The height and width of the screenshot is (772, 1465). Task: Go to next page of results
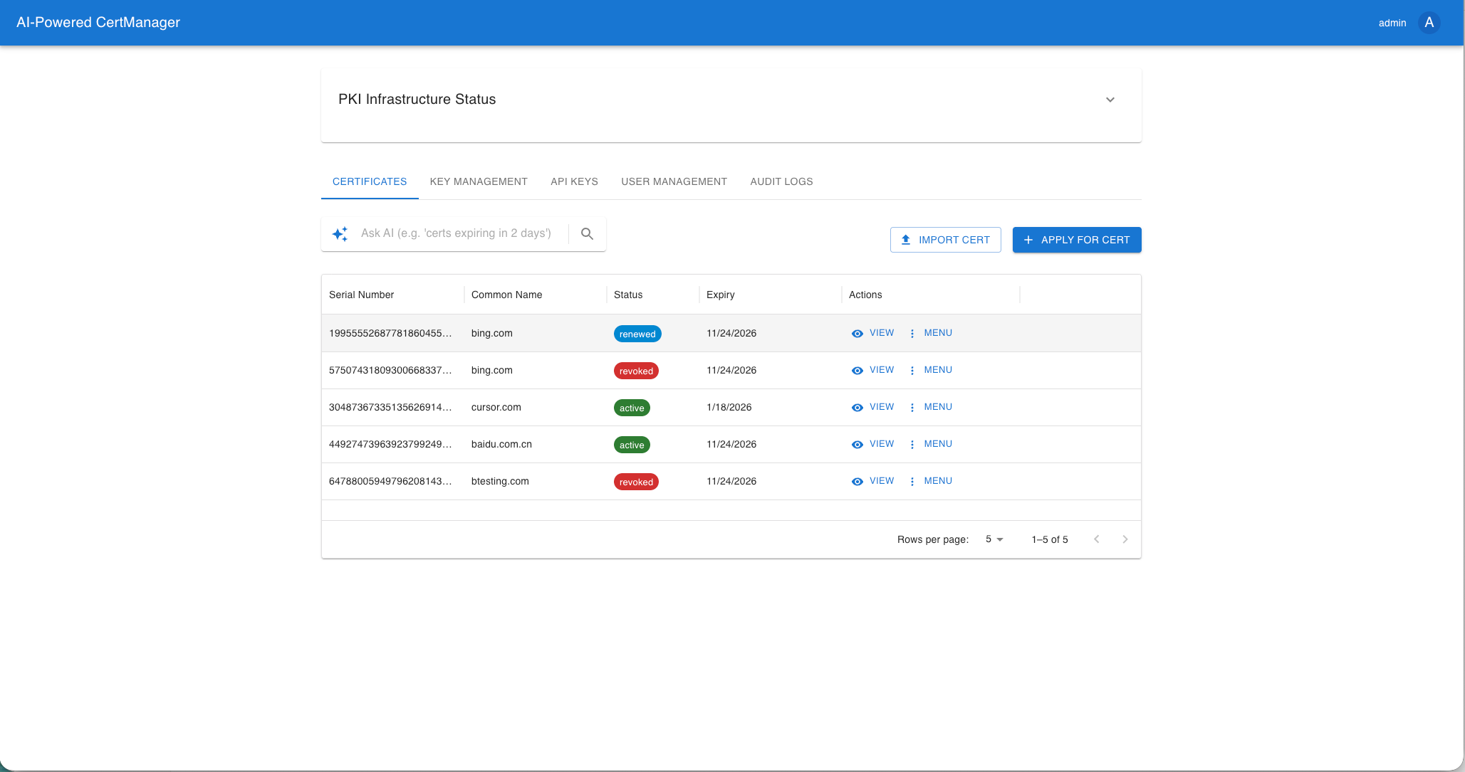point(1125,539)
